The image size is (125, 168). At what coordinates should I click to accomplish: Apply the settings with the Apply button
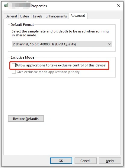[110, 161]
